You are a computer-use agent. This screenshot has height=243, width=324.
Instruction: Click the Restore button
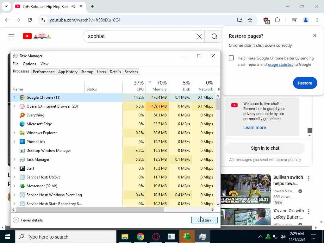pyautogui.click(x=305, y=83)
